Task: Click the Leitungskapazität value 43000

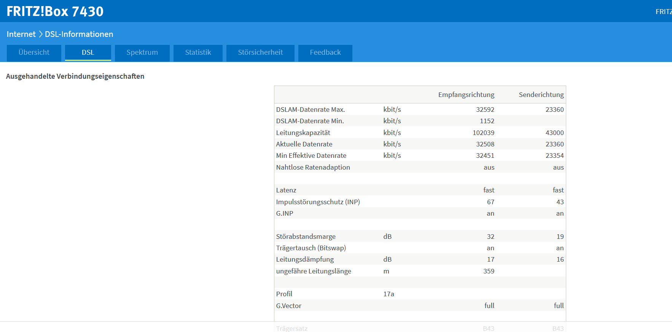Action: (x=554, y=133)
